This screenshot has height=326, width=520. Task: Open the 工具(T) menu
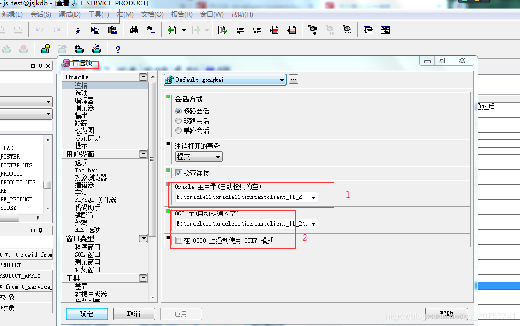99,14
